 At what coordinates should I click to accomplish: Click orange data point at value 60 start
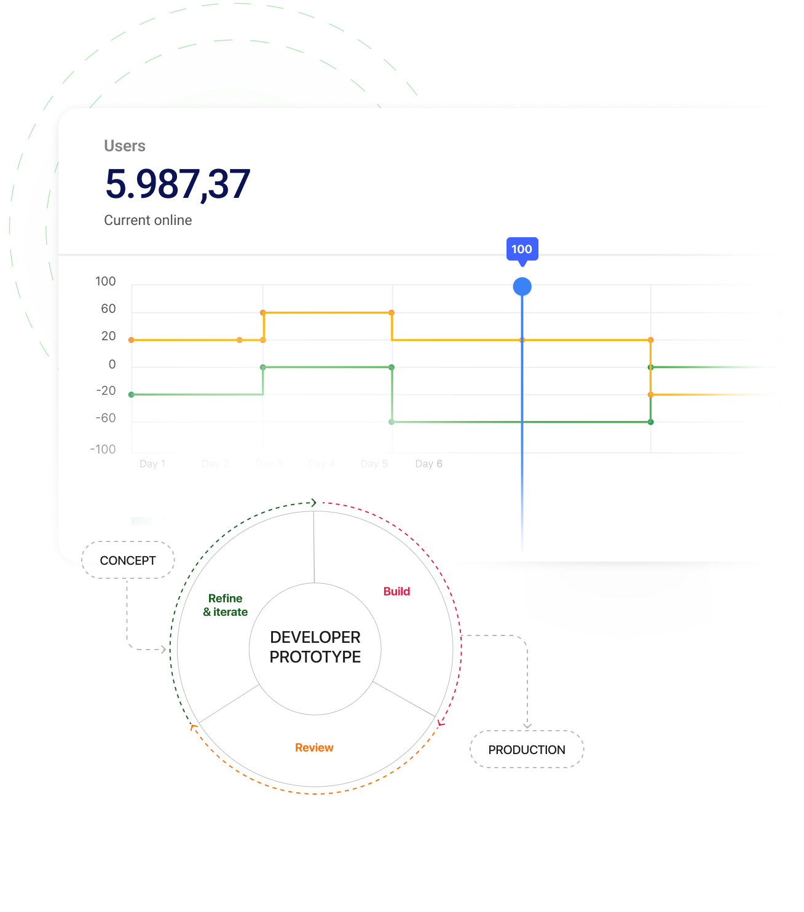pyautogui.click(x=263, y=313)
